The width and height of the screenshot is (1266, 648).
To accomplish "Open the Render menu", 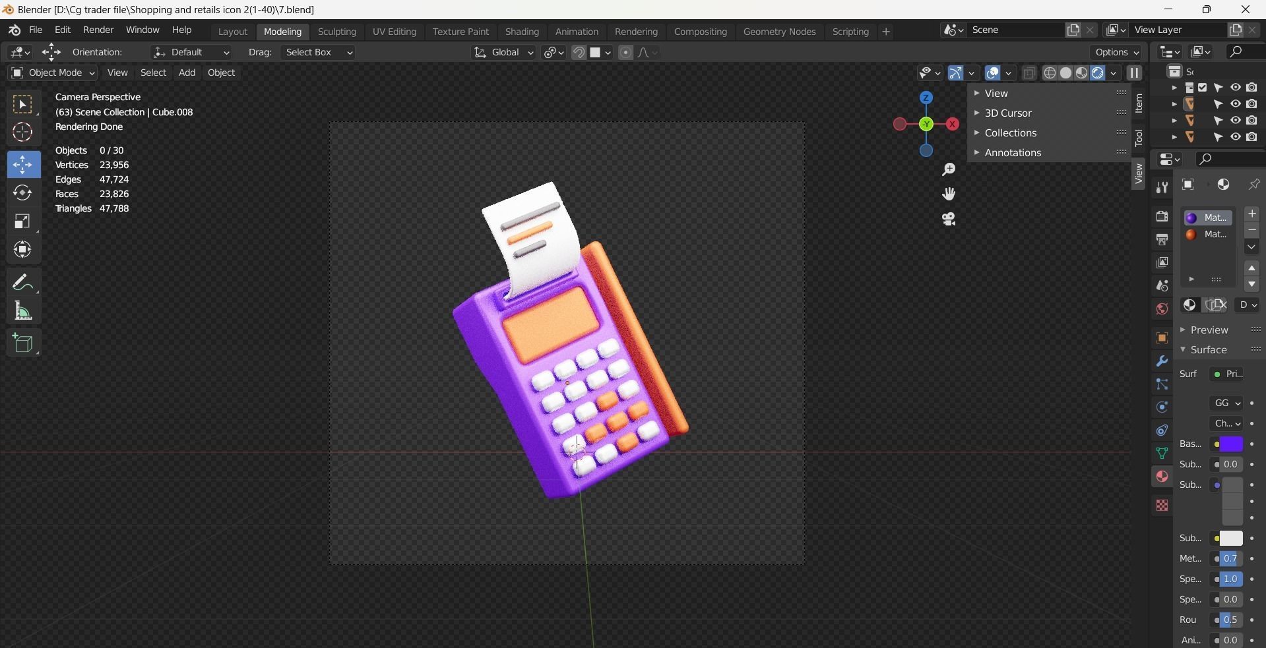I will 98,30.
